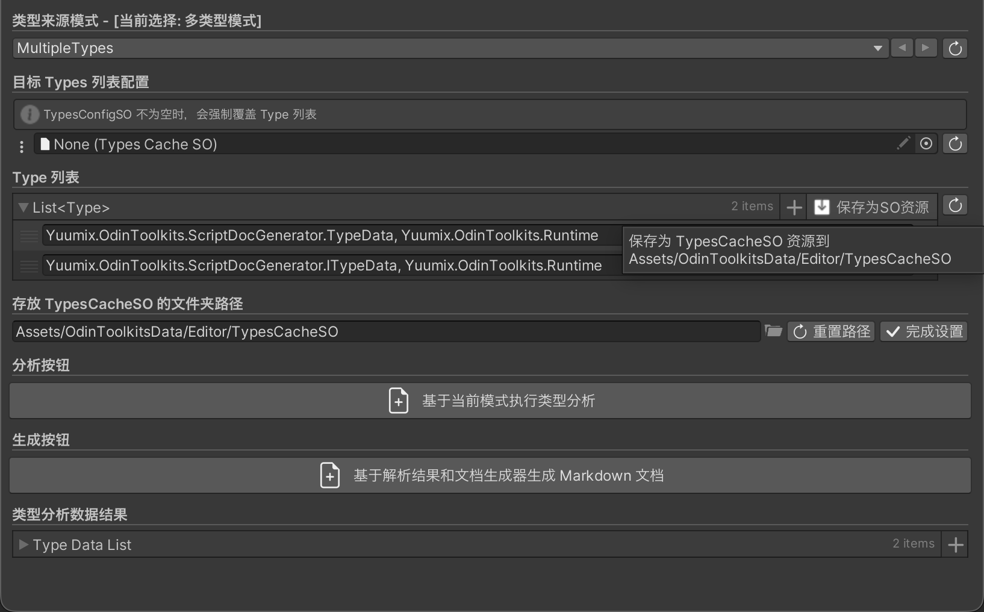Open the folder browser for TypesCacheSO path
This screenshot has width=984, height=612.
(x=774, y=331)
